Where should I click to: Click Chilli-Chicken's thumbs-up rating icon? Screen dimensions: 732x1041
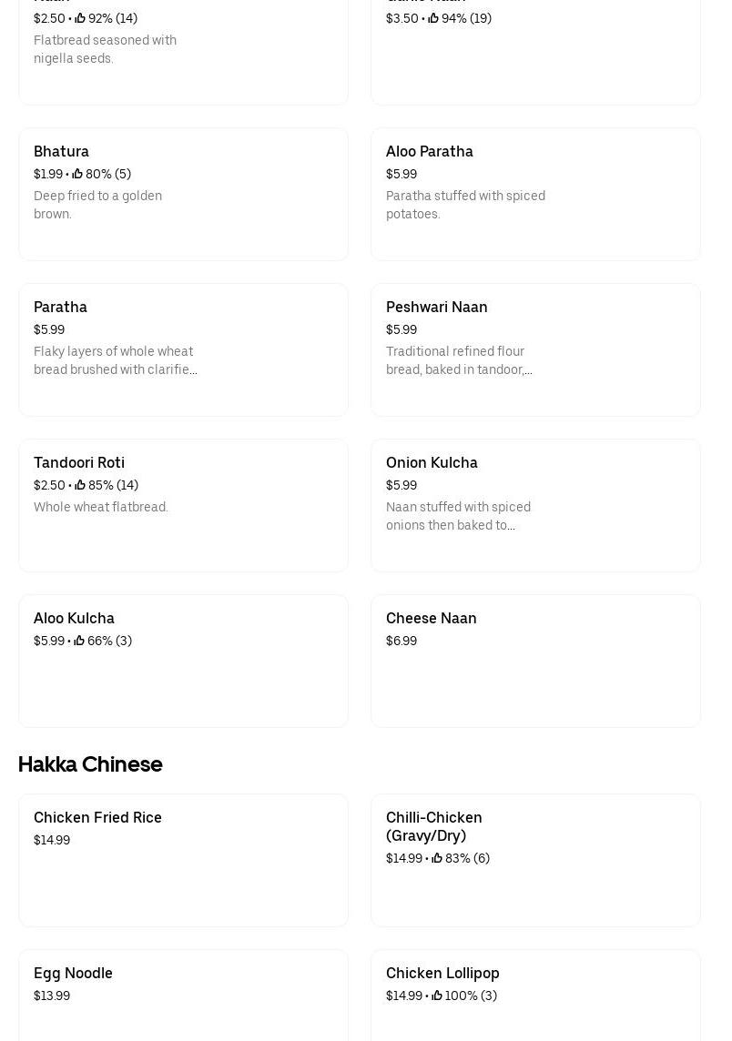pyautogui.click(x=437, y=858)
